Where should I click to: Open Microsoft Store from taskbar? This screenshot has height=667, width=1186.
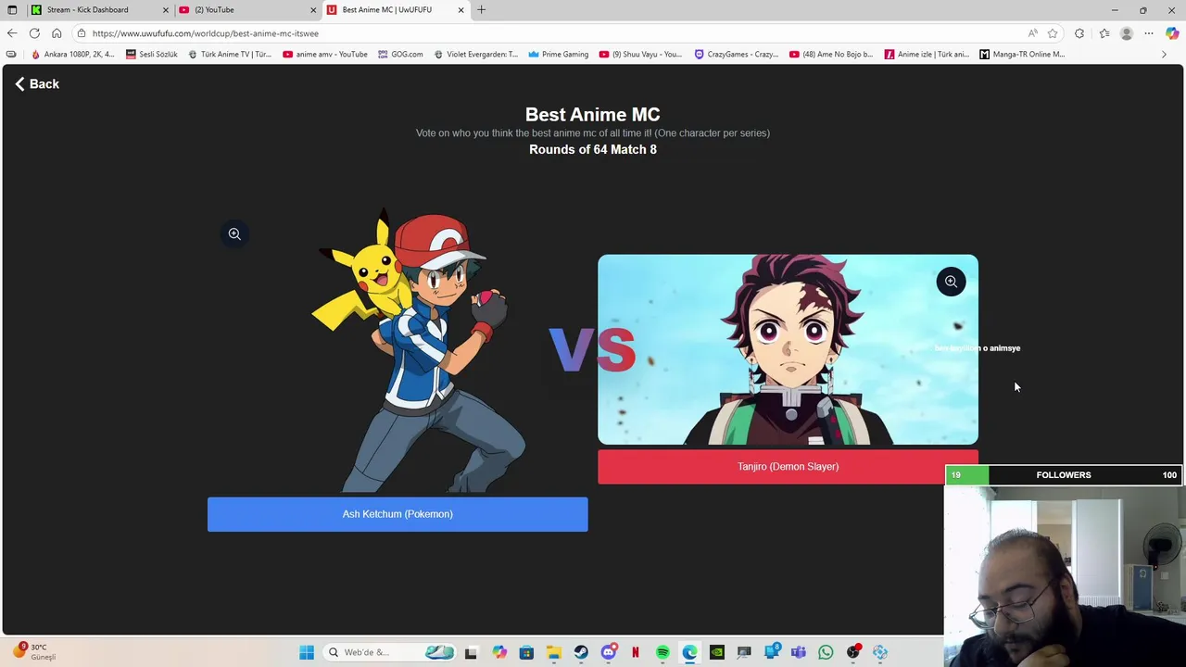526,652
